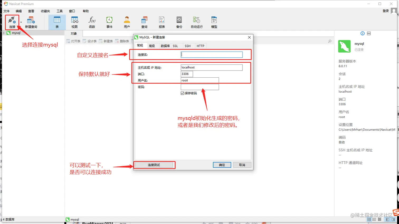Click the 连接测试 button
This screenshot has width=399, height=224.
click(154, 165)
